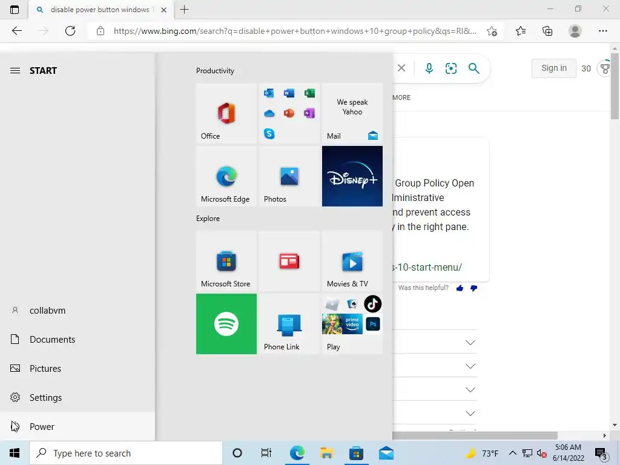Open the Disney+ tile
Image resolution: width=620 pixels, height=465 pixels.
point(352,176)
